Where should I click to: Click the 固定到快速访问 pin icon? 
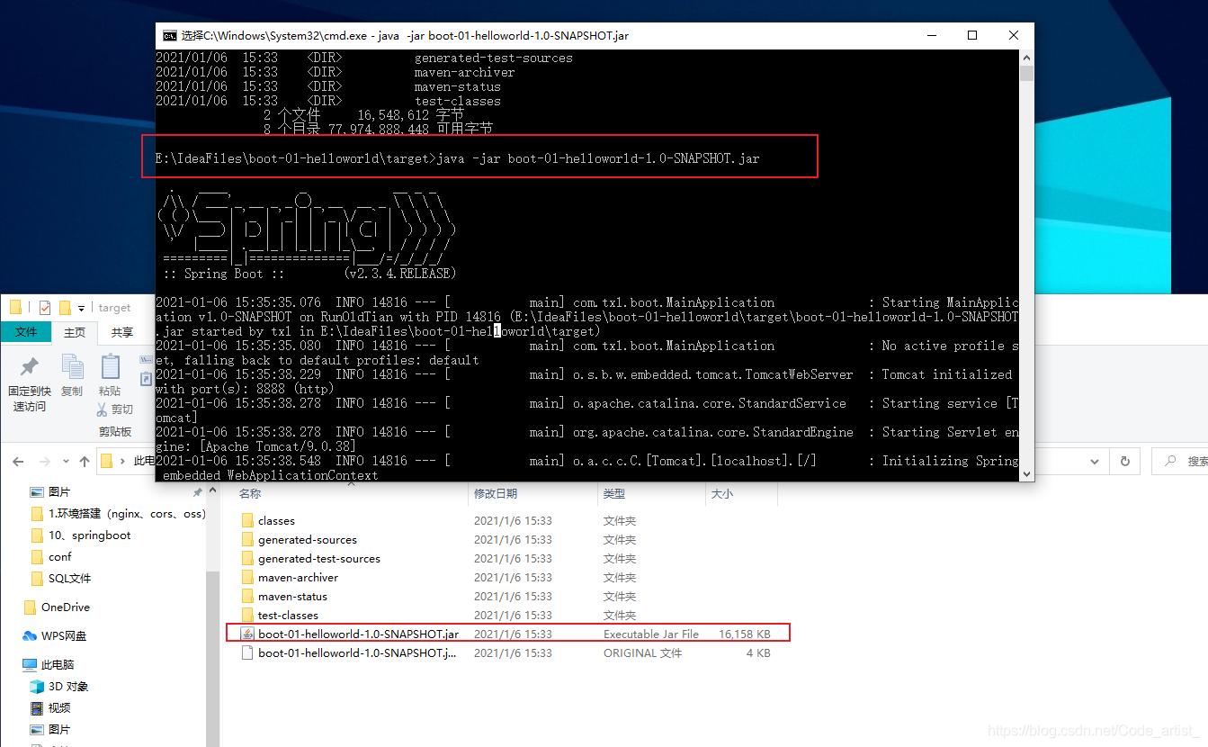point(30,367)
